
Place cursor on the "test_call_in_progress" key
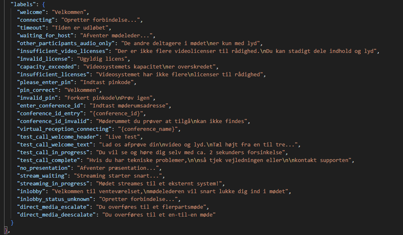tap(53, 152)
